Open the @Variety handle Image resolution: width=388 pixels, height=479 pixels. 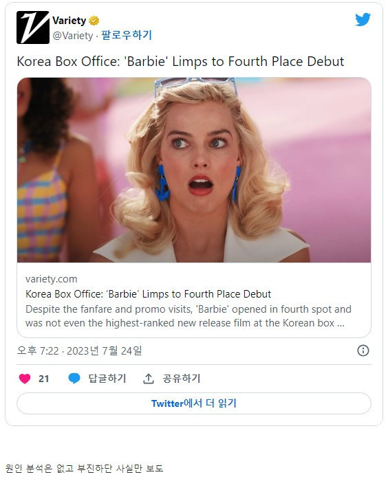73,36
